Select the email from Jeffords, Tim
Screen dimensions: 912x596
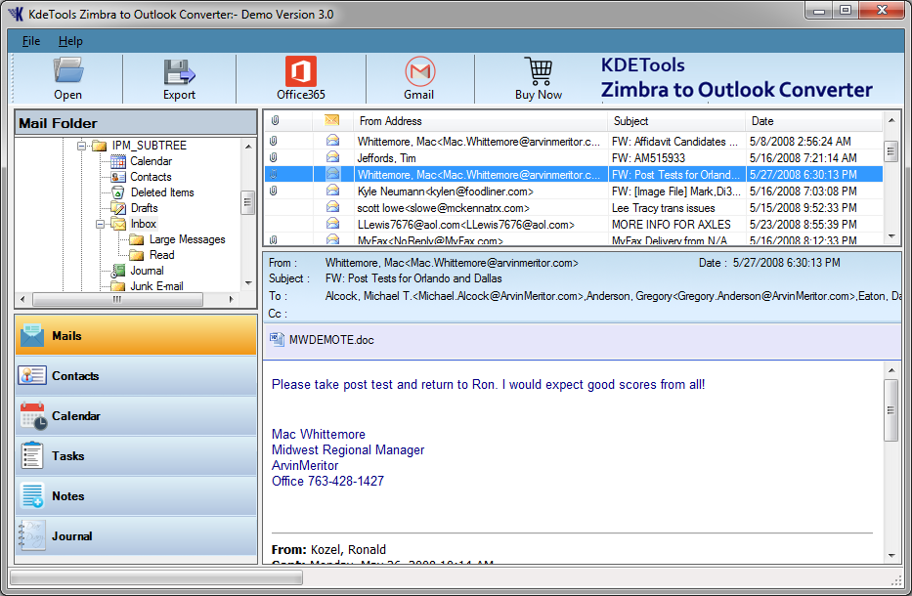385,157
